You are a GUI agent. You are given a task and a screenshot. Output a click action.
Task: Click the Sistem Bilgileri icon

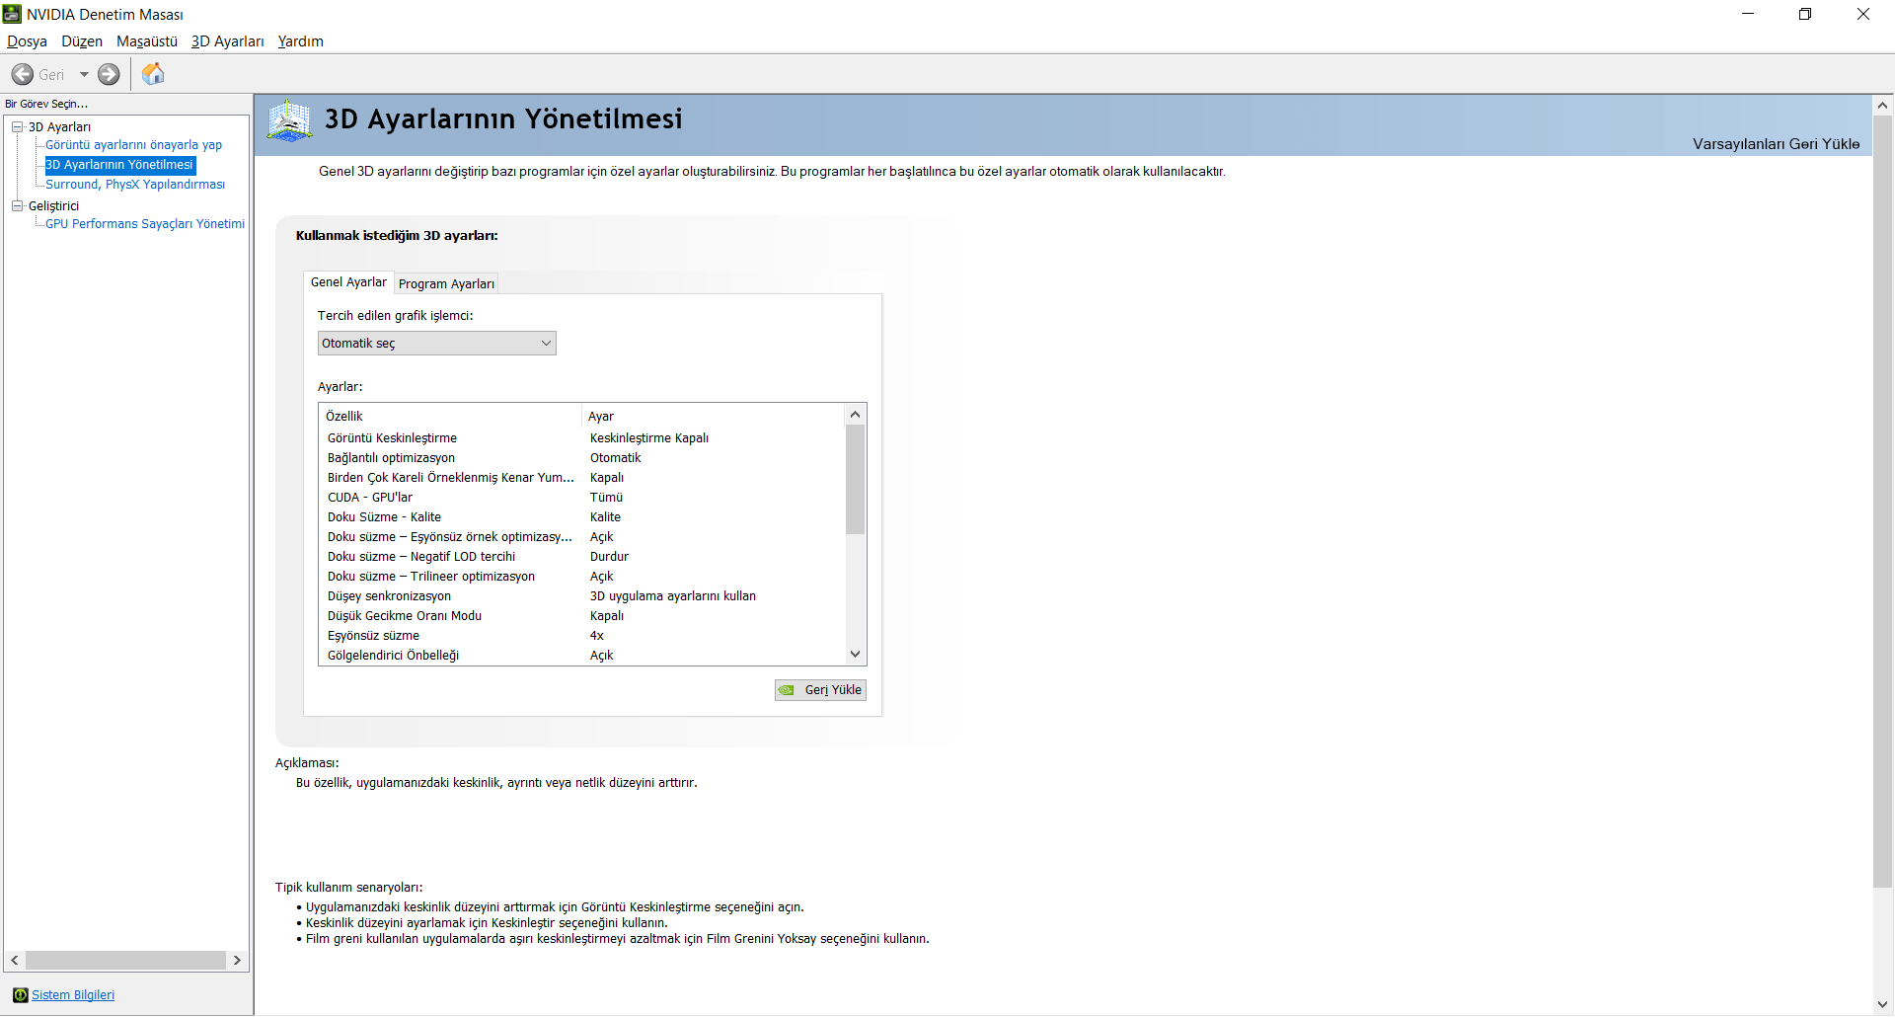21,995
